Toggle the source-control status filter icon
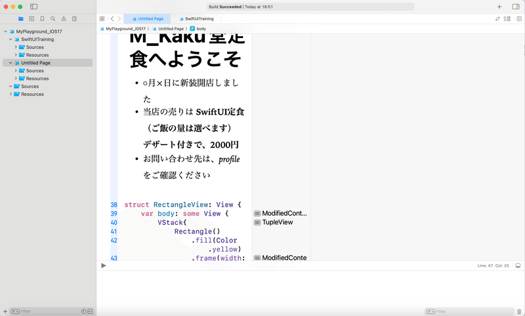This screenshot has height=316, width=525. point(90,311)
